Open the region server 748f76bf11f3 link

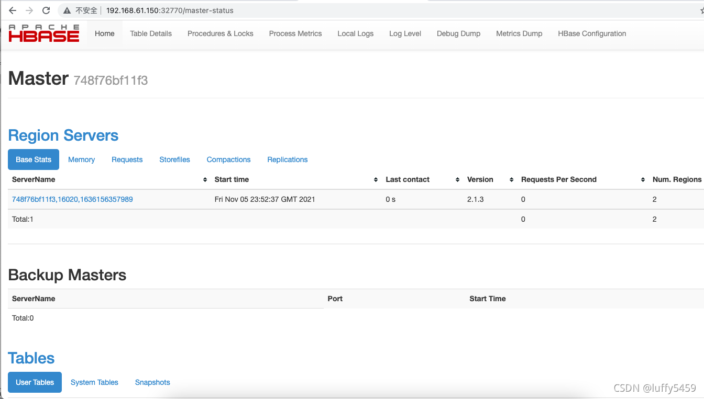(x=72, y=199)
